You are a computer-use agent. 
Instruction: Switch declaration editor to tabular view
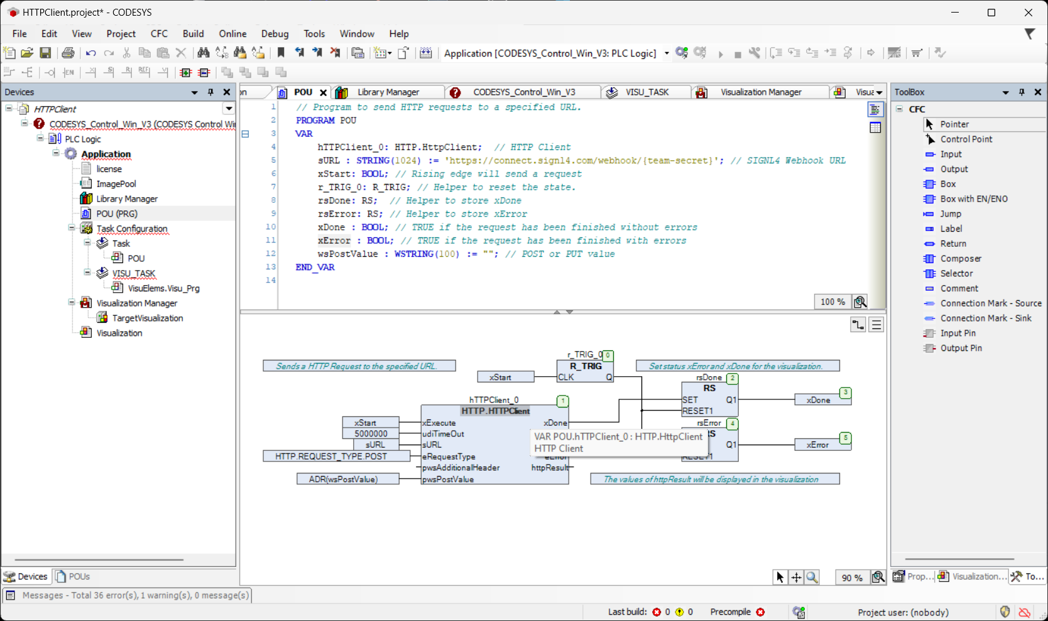[875, 127]
